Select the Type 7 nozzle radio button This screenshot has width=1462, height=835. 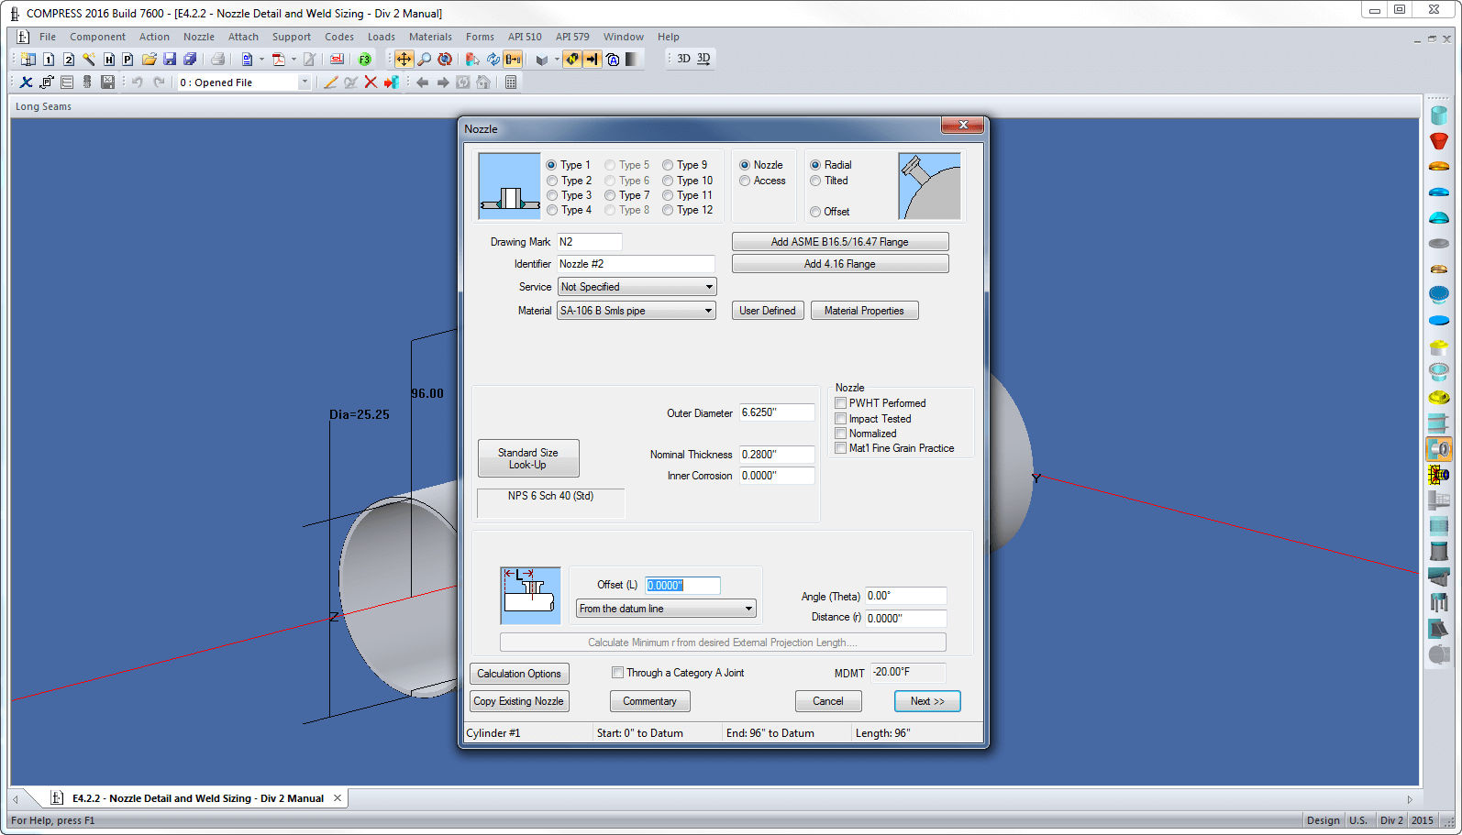(610, 195)
